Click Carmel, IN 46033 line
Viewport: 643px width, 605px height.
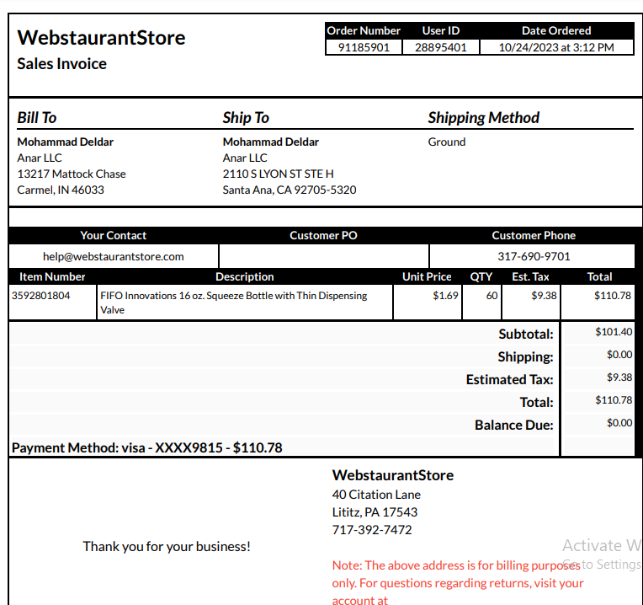tap(61, 190)
